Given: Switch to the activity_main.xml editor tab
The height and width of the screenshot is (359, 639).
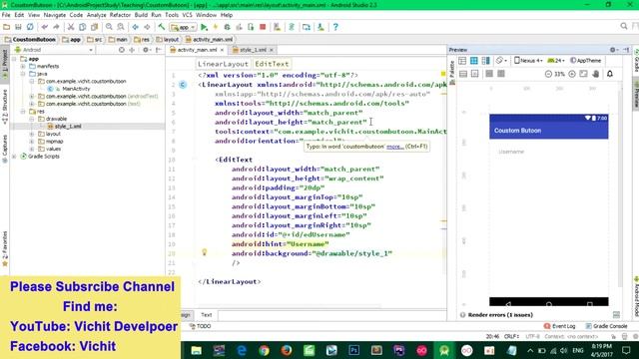Looking at the screenshot, I should click(x=197, y=50).
